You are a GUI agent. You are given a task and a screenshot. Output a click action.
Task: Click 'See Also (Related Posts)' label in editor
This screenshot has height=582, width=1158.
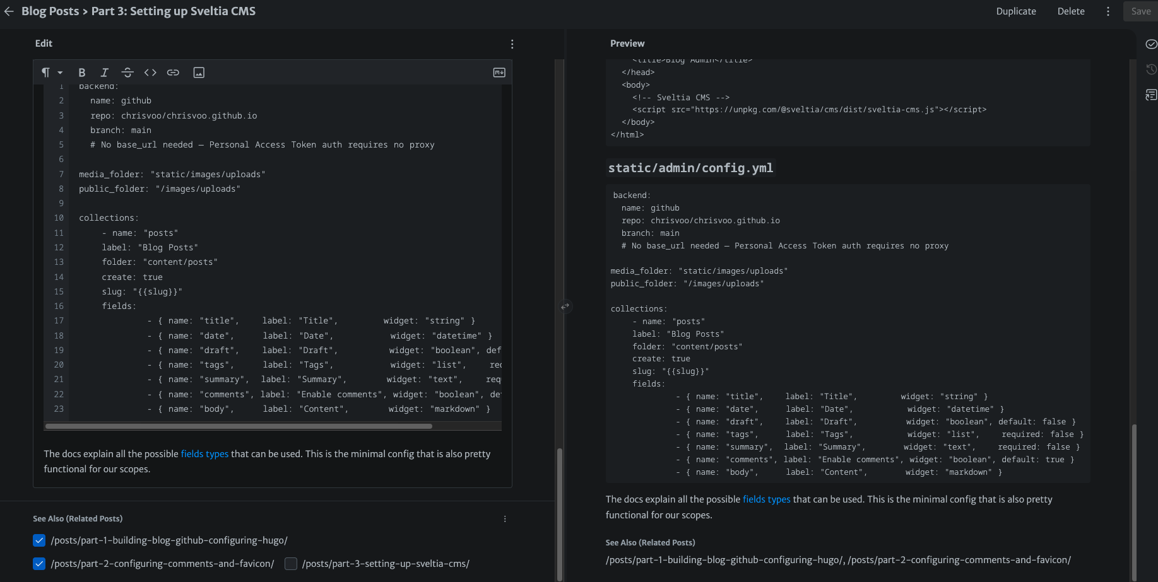[78, 519]
